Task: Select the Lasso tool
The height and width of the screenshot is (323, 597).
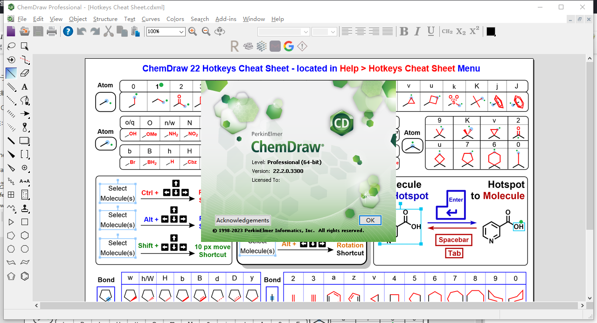Action: (10, 46)
